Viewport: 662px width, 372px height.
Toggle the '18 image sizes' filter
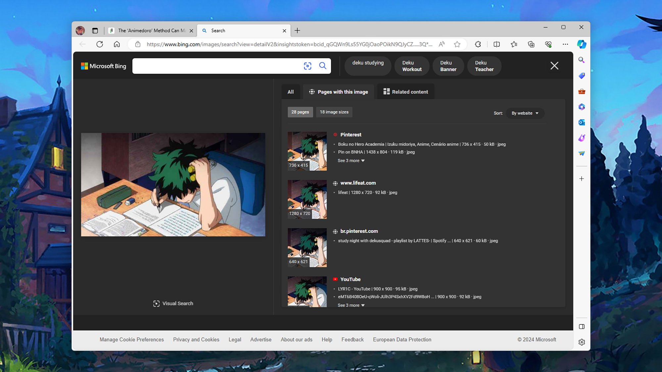[x=334, y=112]
